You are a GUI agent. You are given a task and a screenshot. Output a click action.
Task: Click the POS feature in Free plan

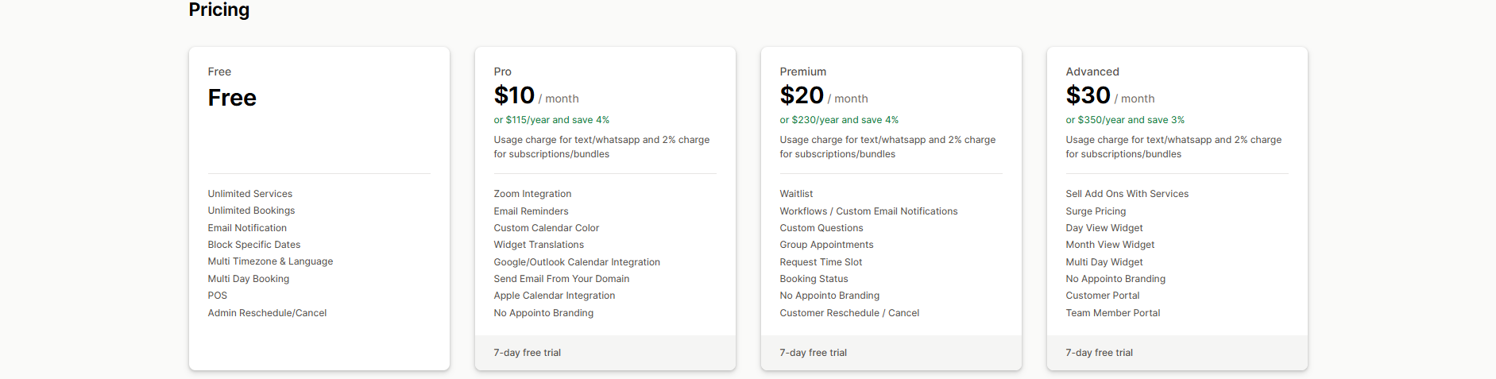tap(218, 296)
